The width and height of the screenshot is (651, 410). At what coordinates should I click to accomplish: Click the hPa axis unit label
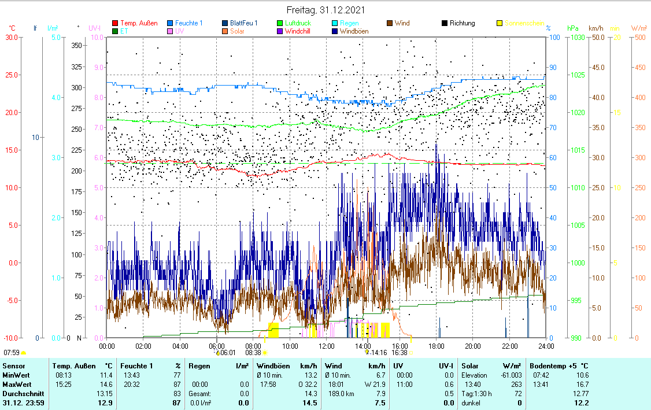coord(573,28)
